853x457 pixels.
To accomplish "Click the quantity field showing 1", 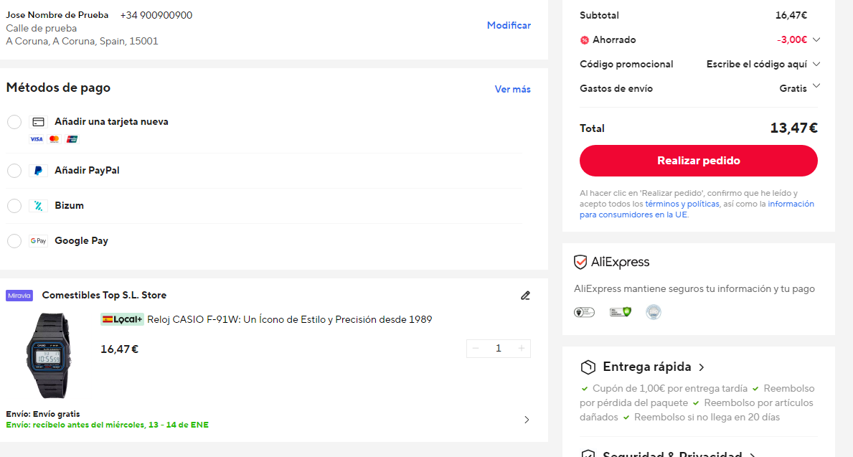I will (x=499, y=349).
